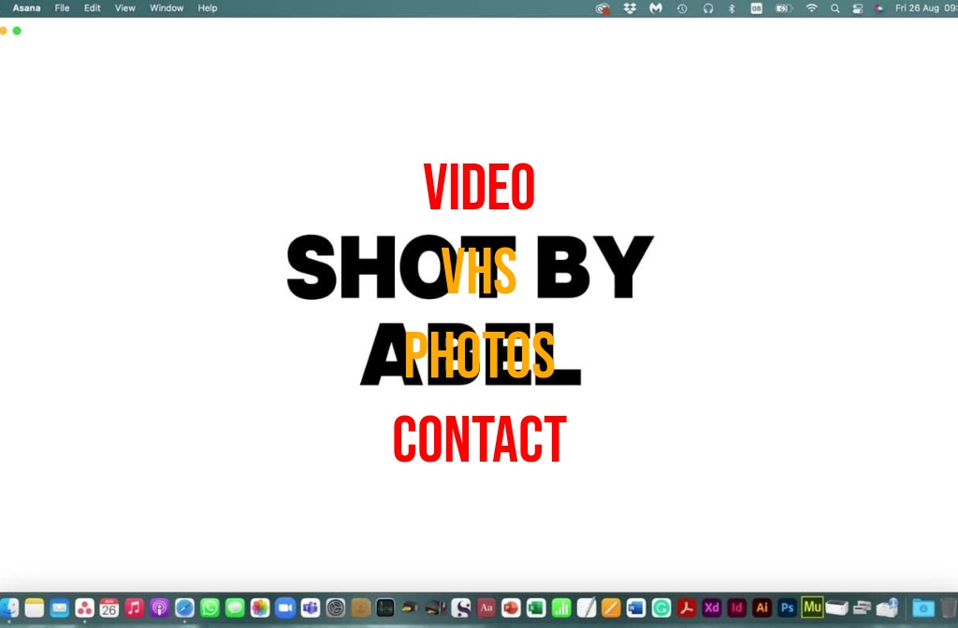
Task: Open the Window menu
Action: tap(167, 8)
